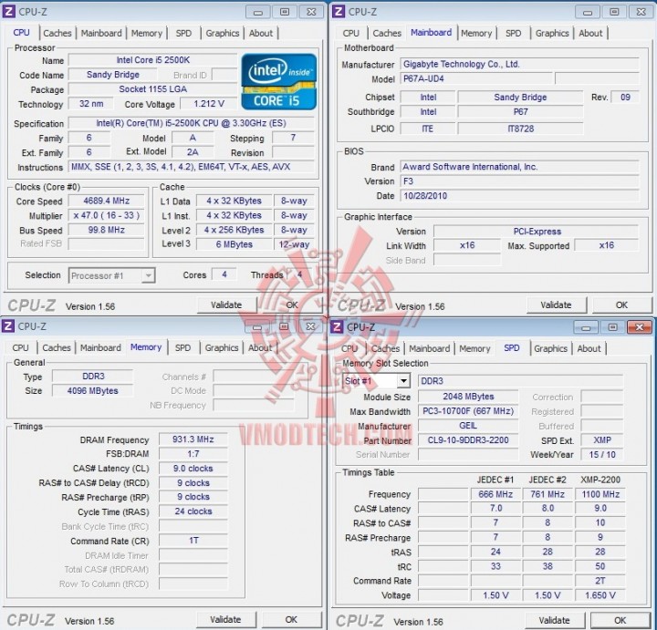Click the part number CL9-10-9DDR3-2200 field

(468, 440)
